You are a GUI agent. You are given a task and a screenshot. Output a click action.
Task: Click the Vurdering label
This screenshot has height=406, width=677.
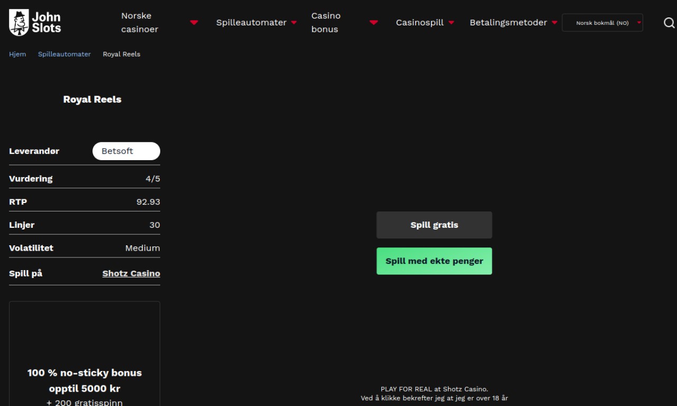coord(31,179)
